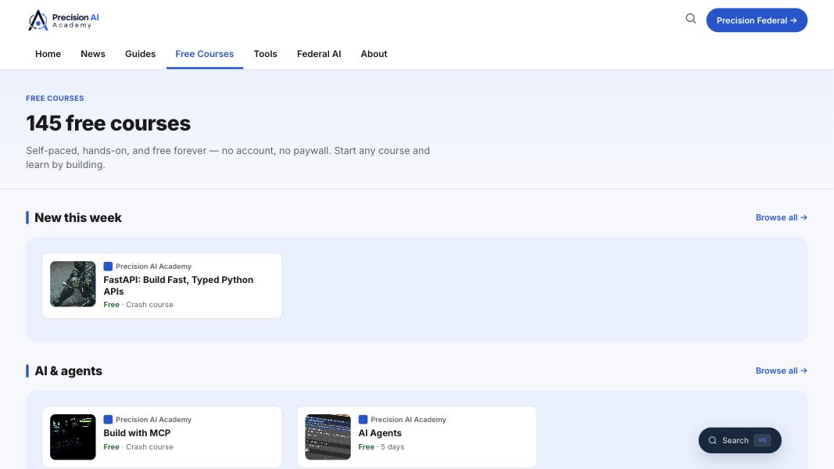Click the Precision AI Academy logo
The width and height of the screenshot is (834, 469).
point(63,20)
